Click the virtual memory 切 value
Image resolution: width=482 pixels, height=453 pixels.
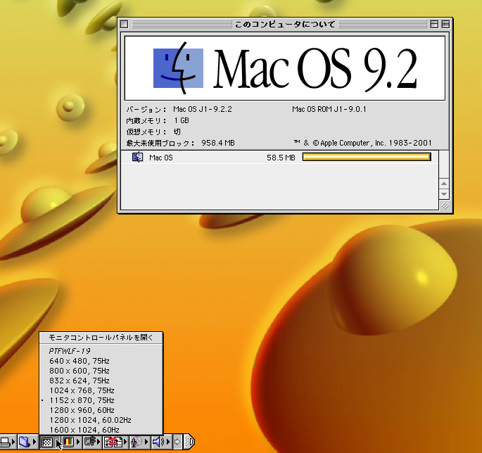point(177,132)
